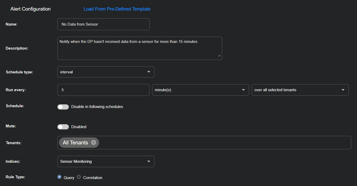
Task: Click the Alert Configuration heading
Action: [31, 9]
